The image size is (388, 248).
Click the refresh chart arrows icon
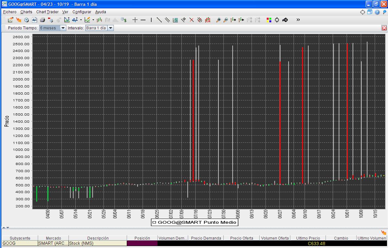pyautogui.click(x=277, y=20)
